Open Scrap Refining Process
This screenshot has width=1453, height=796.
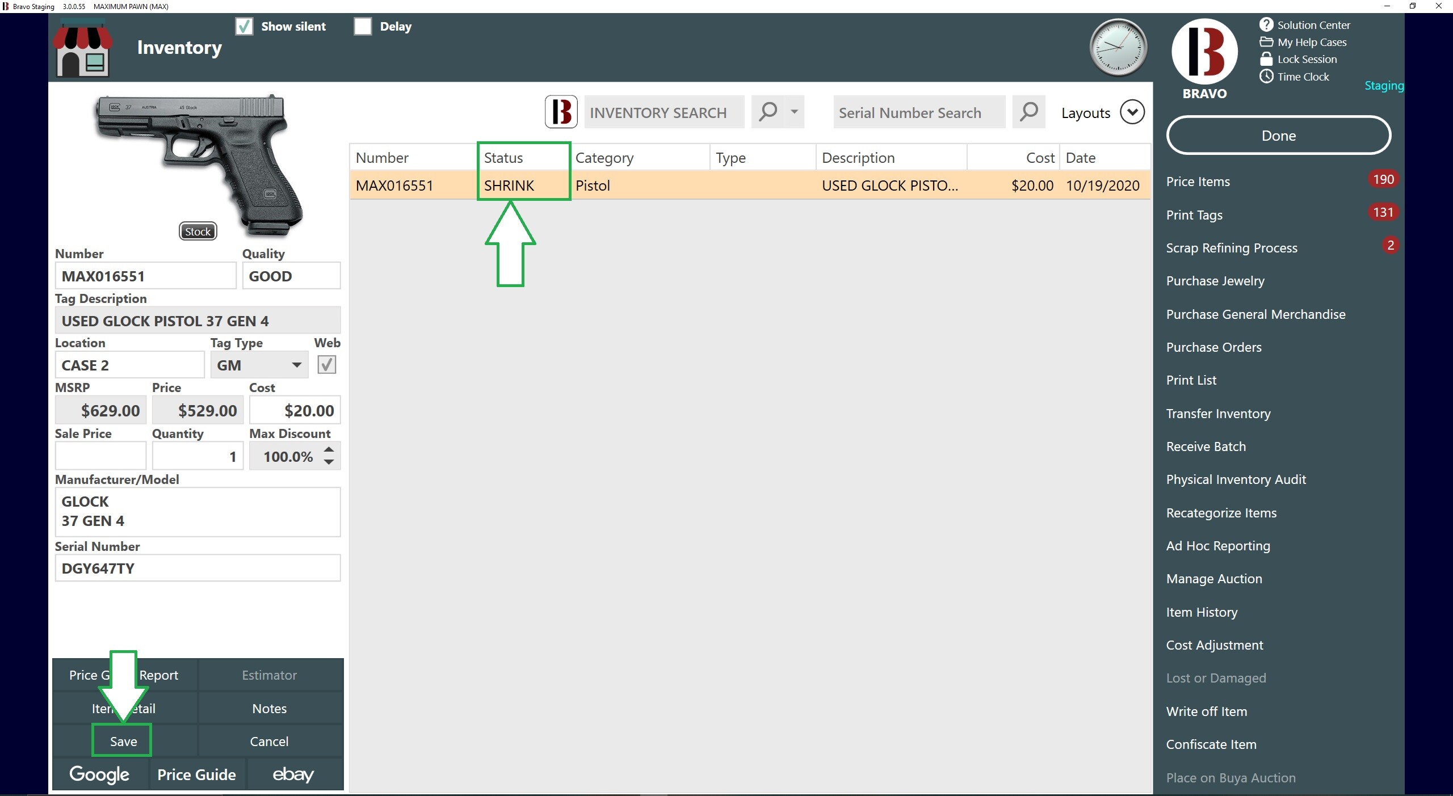point(1232,248)
